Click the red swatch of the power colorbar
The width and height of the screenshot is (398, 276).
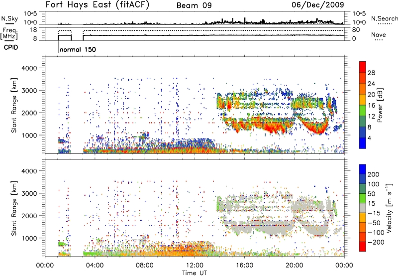[x=363, y=67]
